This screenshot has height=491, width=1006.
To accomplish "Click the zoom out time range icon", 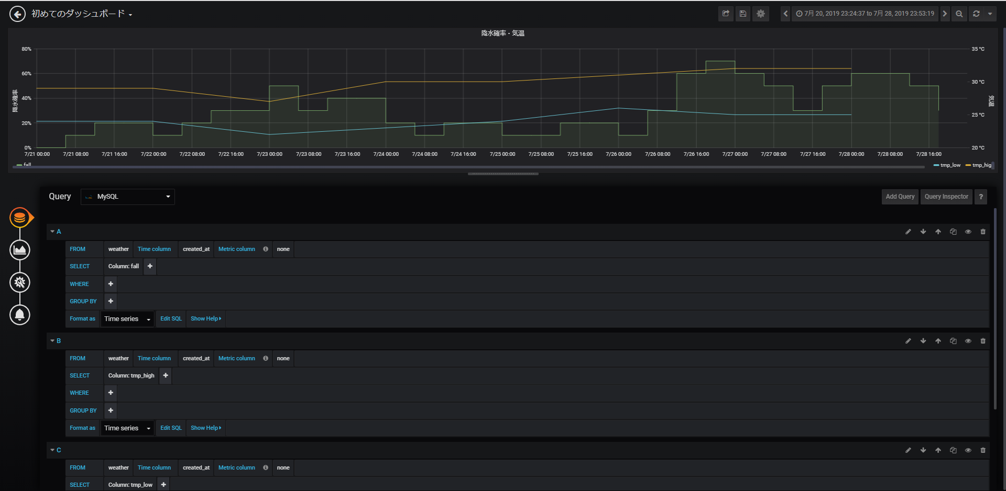I will coord(959,14).
